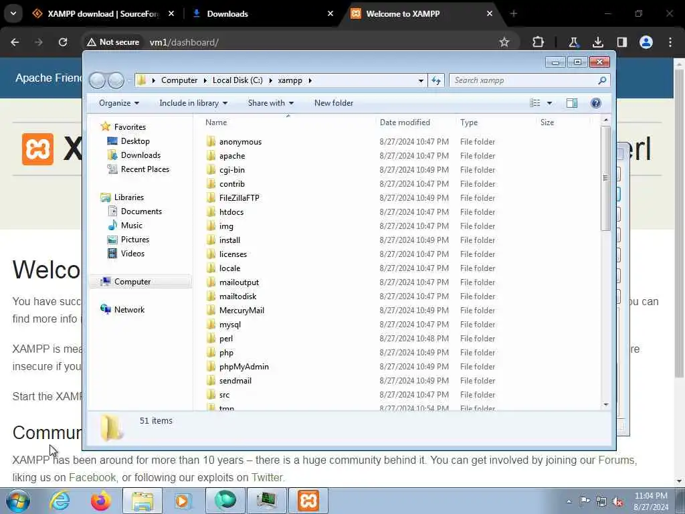
Task: Open Downloads in the navigation pane
Action: coord(140,155)
